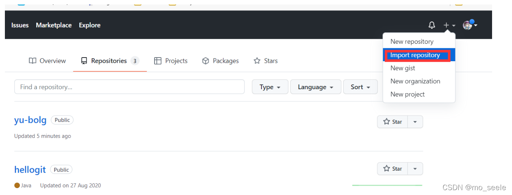Click the Overview book icon
The image size is (512, 195).
click(x=33, y=61)
